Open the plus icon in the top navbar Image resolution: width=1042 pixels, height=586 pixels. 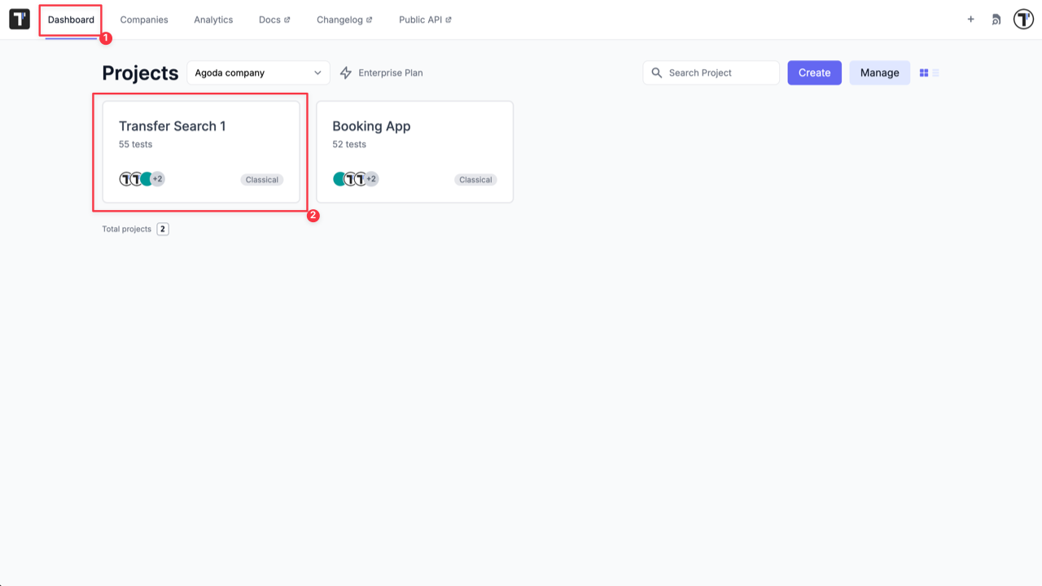click(970, 19)
